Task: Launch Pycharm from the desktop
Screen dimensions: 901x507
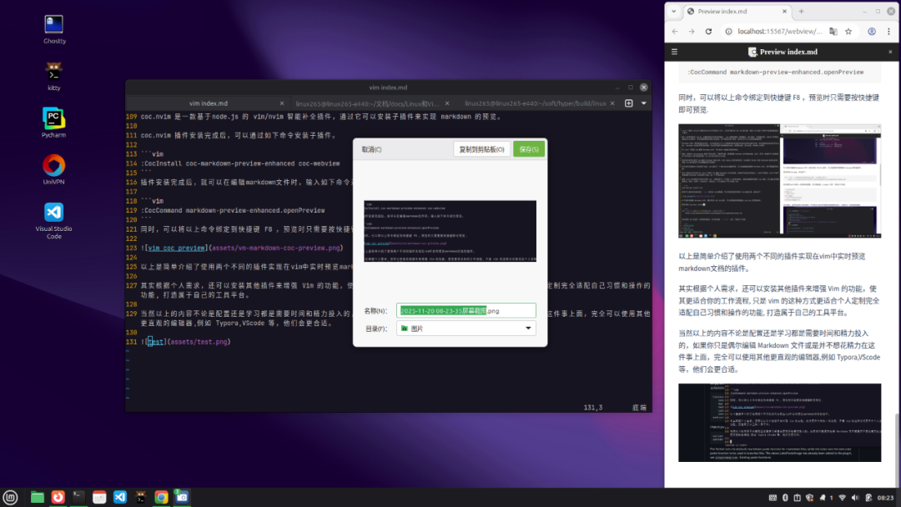Action: point(54,123)
